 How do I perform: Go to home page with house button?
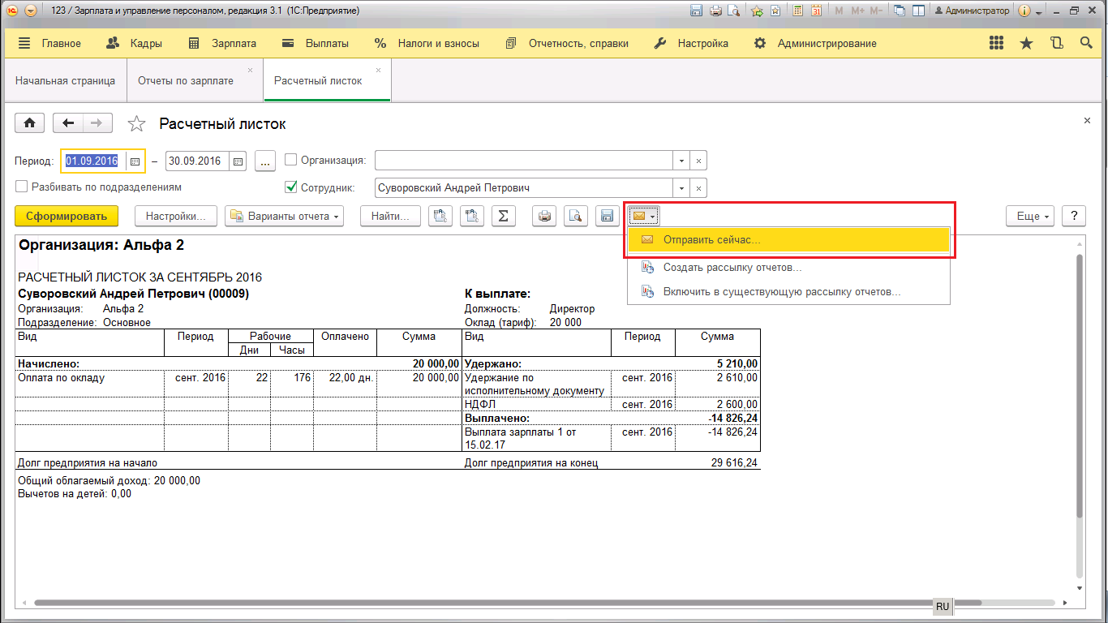click(30, 123)
